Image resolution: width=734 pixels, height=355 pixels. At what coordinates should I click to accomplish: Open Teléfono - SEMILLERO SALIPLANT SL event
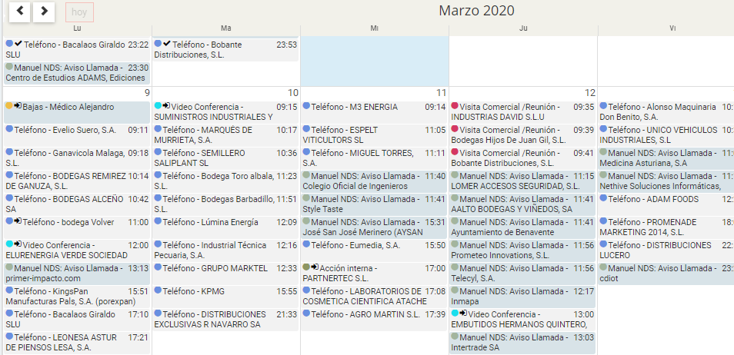click(x=225, y=158)
